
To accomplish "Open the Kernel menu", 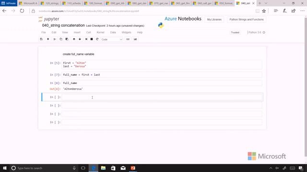I will coord(100,32).
